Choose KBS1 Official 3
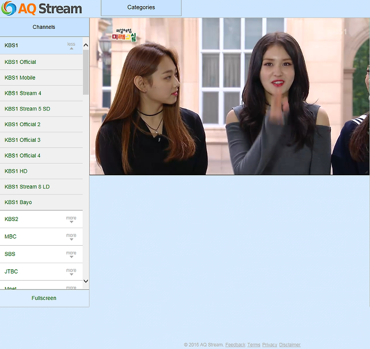Image resolution: width=370 pixels, height=349 pixels. point(41,140)
